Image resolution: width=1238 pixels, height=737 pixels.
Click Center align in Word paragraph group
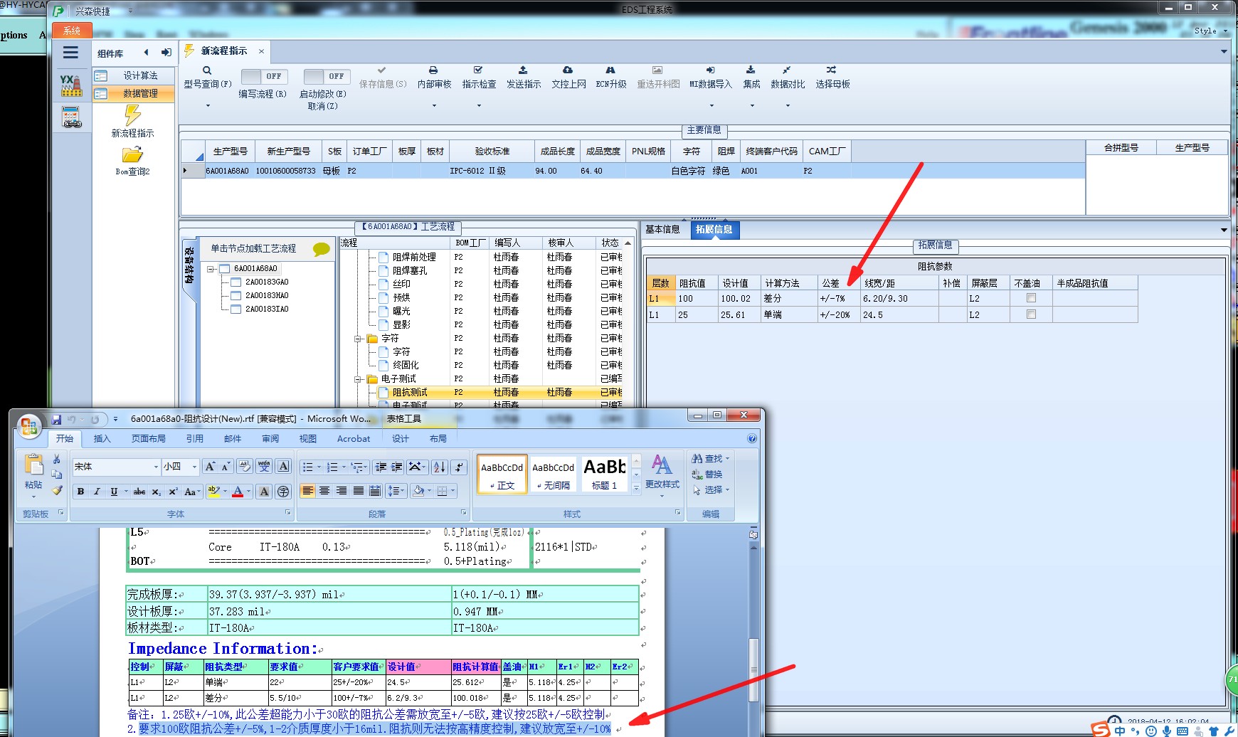pyautogui.click(x=324, y=491)
